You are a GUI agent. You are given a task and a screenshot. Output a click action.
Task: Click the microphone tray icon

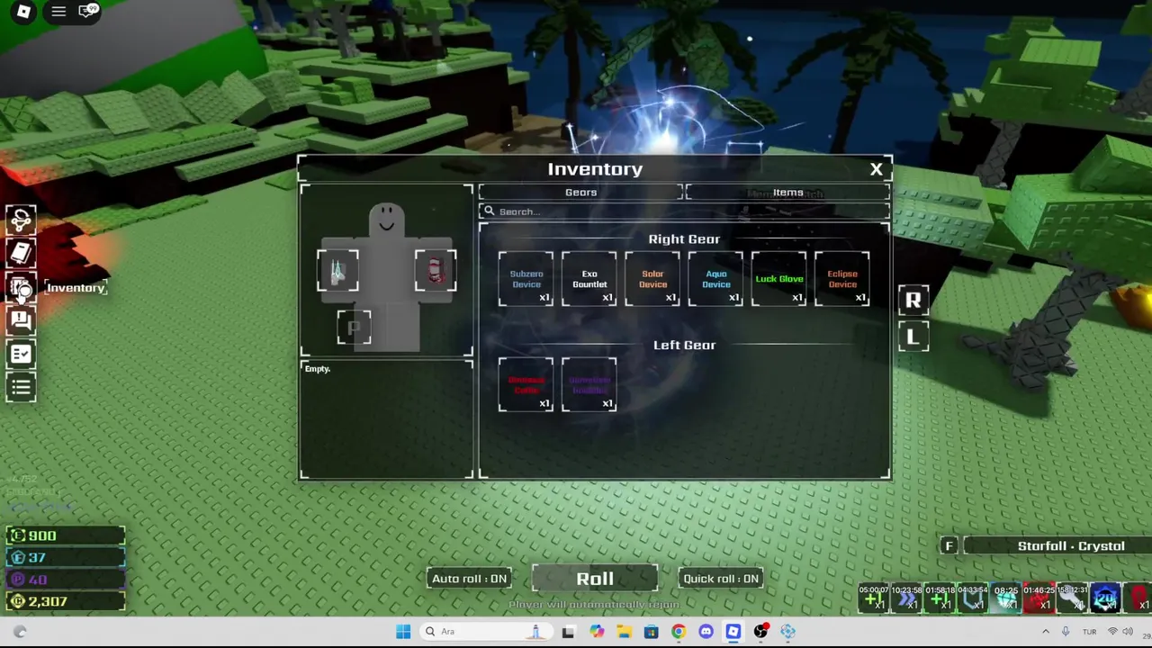click(1066, 632)
